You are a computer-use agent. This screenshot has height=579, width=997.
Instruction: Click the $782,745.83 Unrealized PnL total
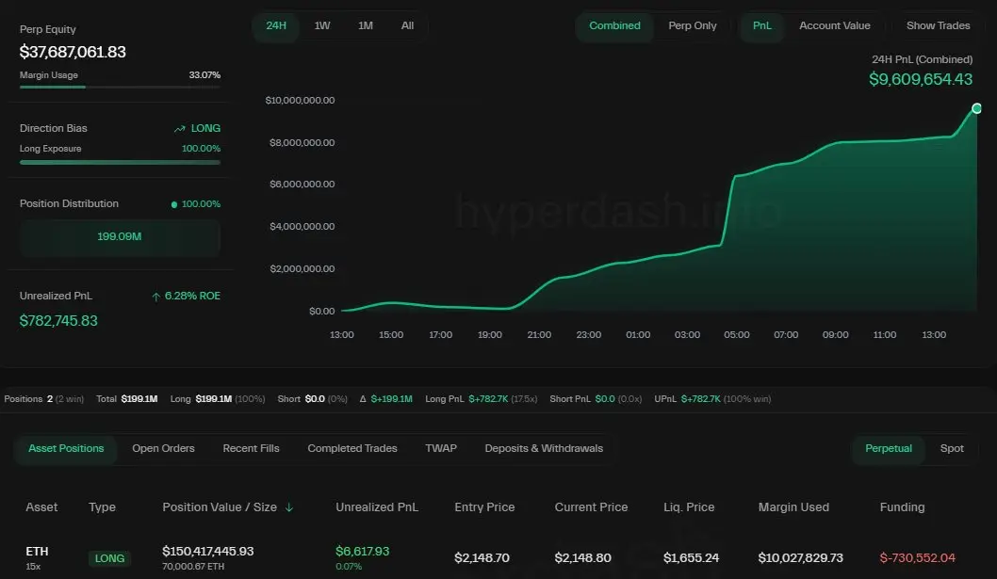pos(58,321)
